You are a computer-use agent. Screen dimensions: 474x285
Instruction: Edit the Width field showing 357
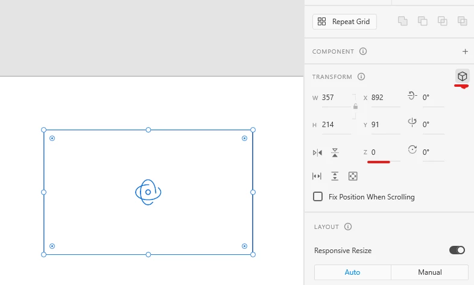pyautogui.click(x=336, y=98)
